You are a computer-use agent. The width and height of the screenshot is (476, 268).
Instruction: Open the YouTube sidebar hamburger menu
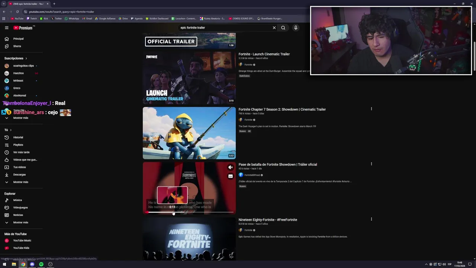point(6,28)
